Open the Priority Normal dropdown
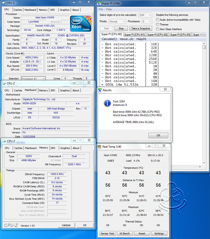 click(x=117, y=22)
